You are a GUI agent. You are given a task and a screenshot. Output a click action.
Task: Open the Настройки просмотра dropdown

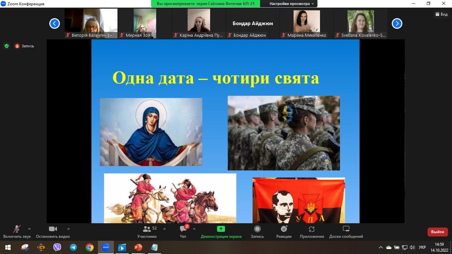click(291, 4)
